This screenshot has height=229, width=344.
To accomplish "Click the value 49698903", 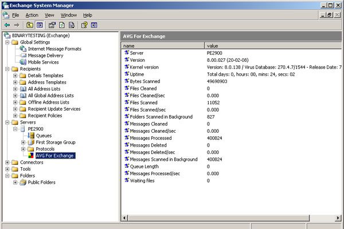I will click(217, 81).
